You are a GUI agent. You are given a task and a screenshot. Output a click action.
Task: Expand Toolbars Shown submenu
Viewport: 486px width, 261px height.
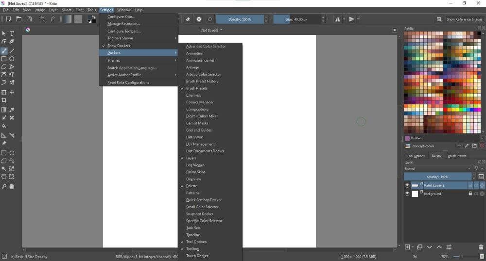[x=139, y=38]
